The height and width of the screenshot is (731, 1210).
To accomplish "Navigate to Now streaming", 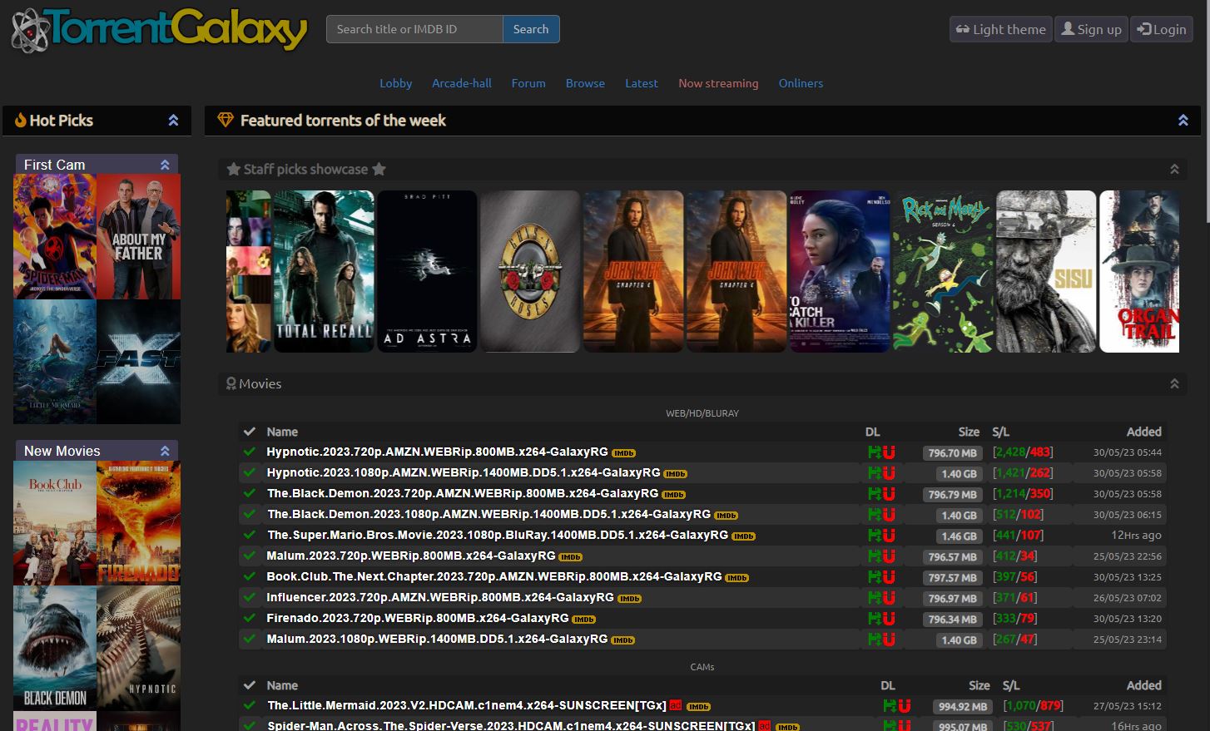I will point(718,83).
